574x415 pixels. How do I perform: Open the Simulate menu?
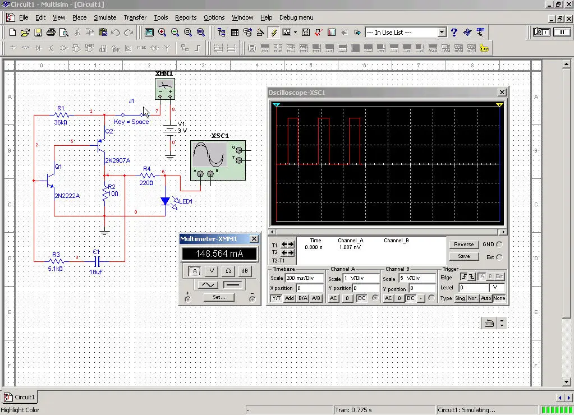pos(105,17)
